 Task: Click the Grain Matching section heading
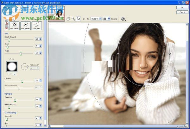click(10, 113)
